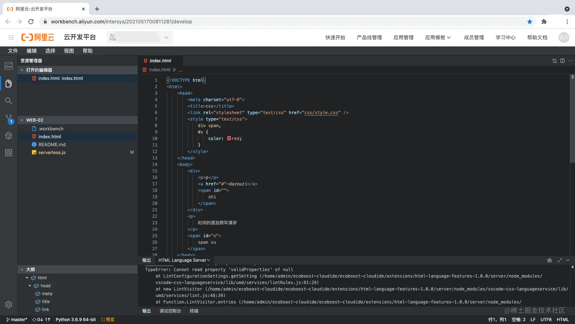Click the master* branch indicator

17,320
